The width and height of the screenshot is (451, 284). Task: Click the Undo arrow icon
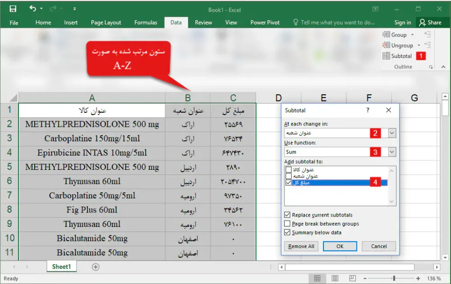click(x=32, y=9)
